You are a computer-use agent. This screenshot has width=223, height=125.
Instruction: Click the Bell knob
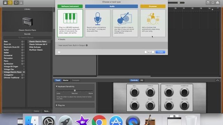(x=134, y=92)
